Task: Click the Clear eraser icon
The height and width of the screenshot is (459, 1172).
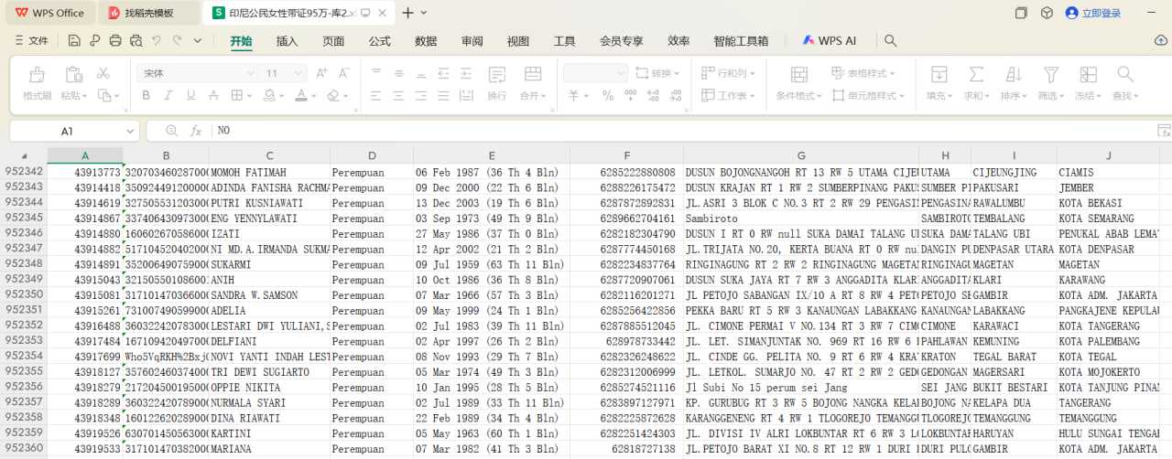Action: click(334, 95)
